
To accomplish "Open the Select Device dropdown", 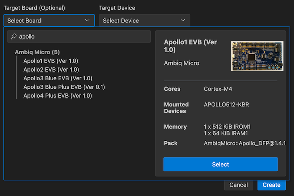I will pos(144,20).
